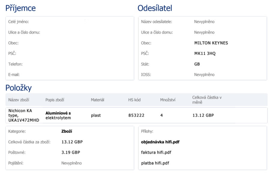Click the Celé jméno recipient label
The image size is (272, 179).
point(19,22)
